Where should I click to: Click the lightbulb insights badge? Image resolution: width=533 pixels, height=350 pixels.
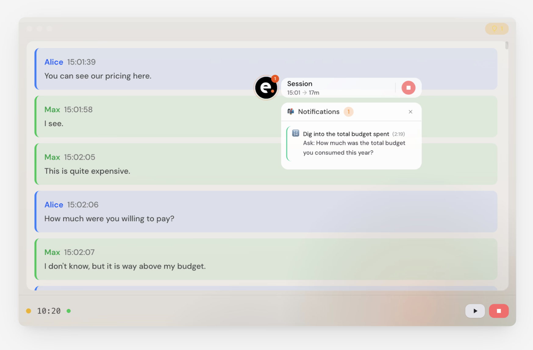pos(496,29)
